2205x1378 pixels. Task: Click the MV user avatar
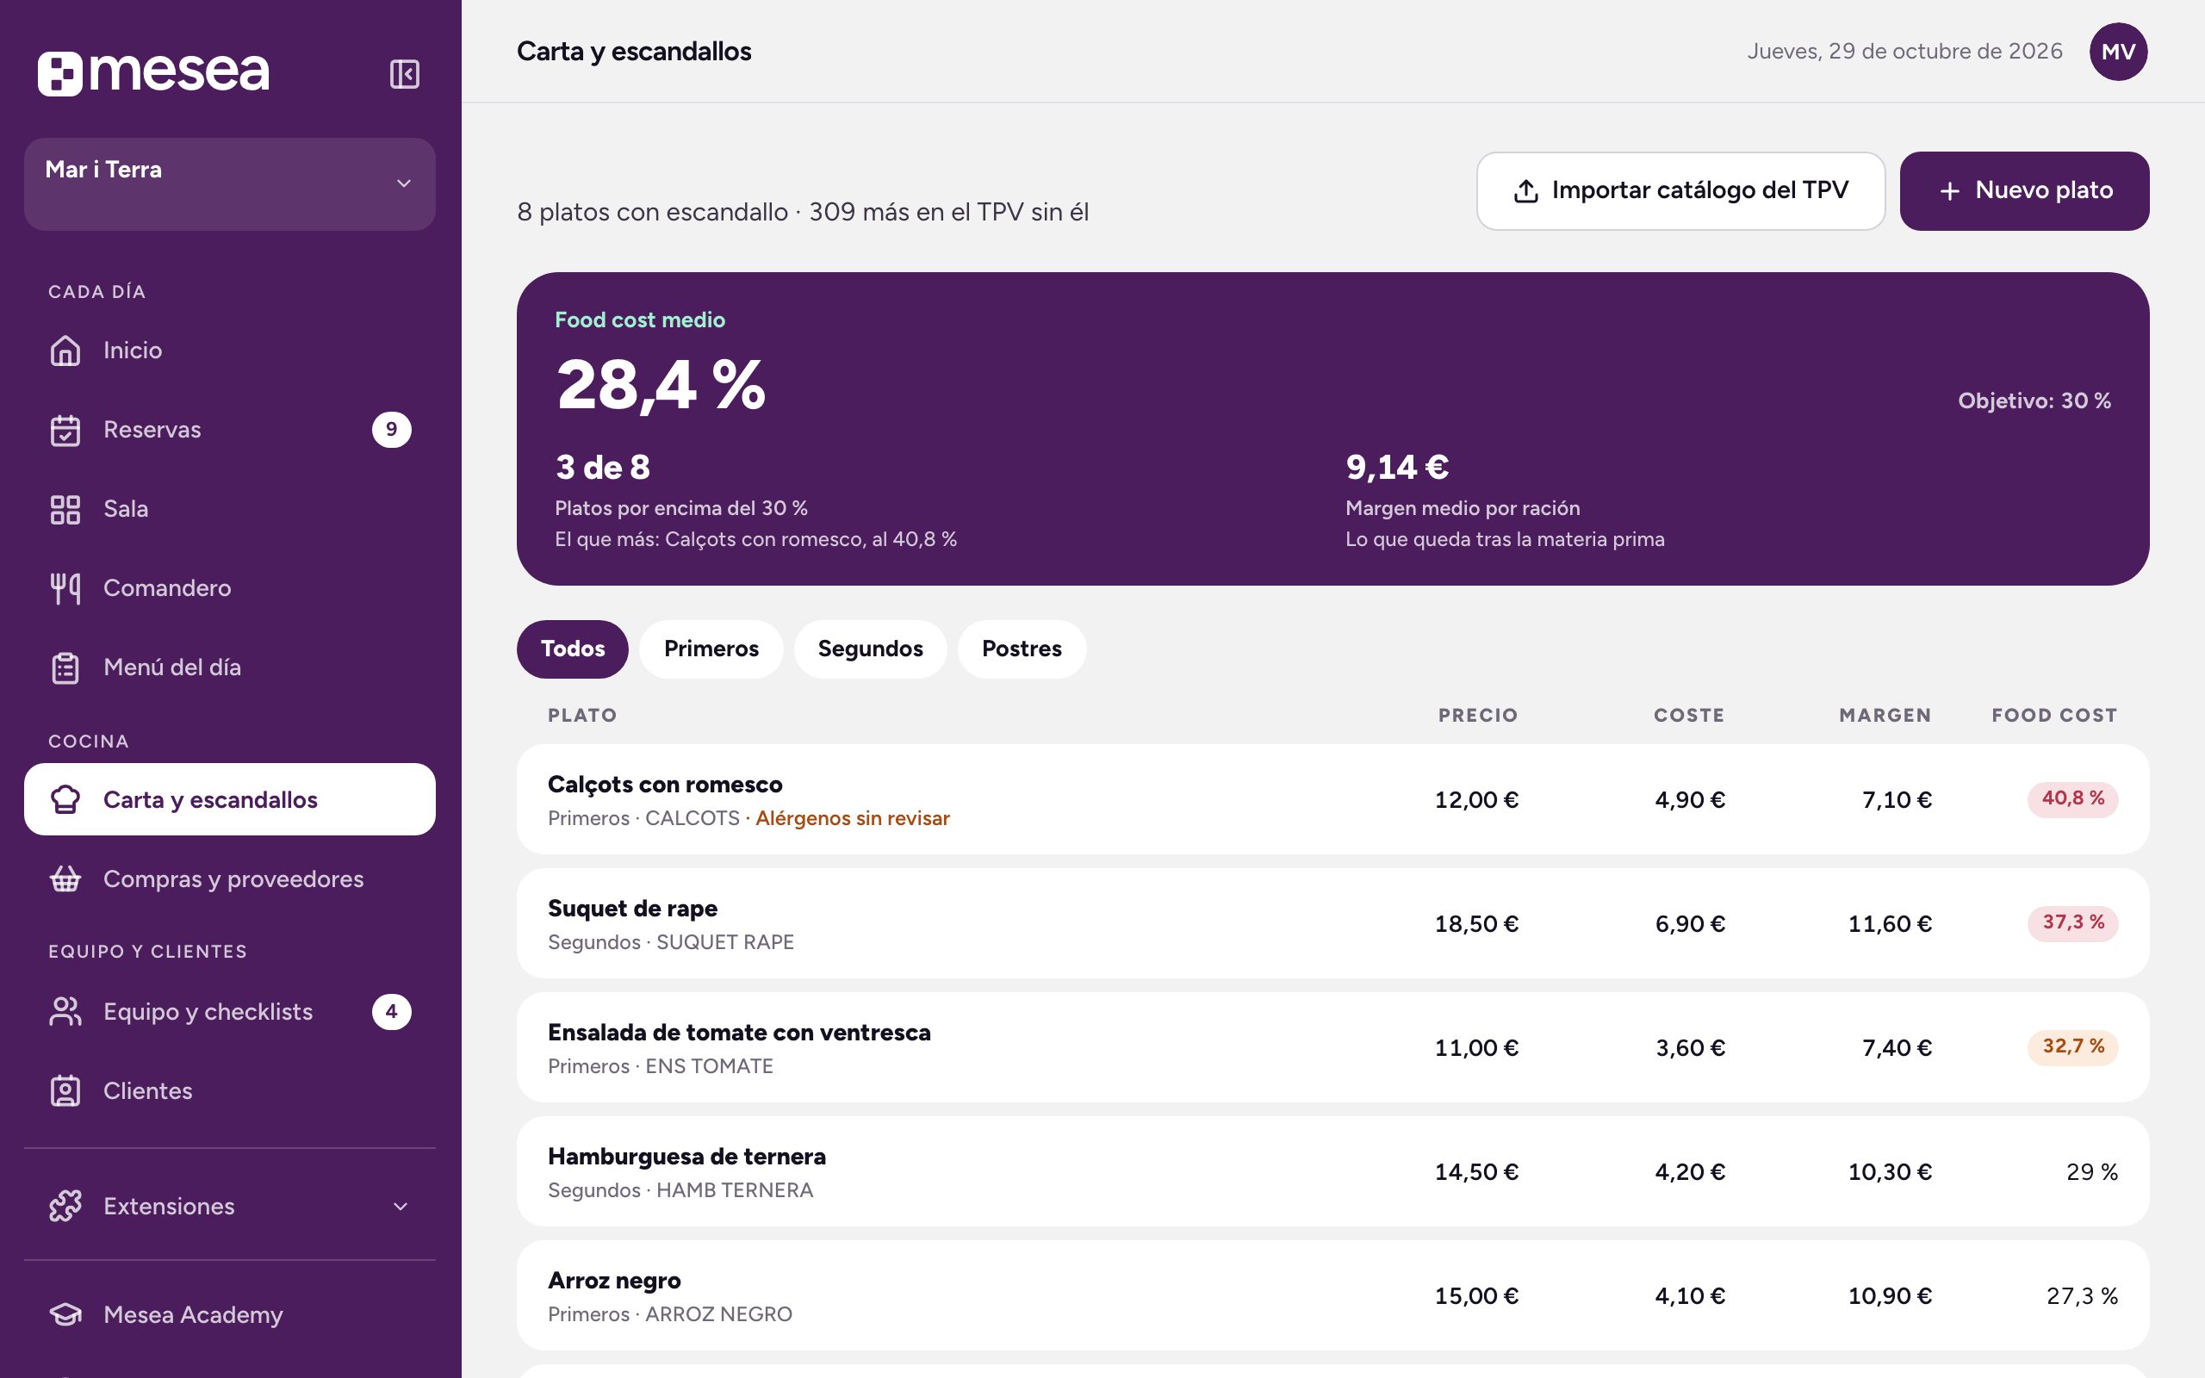(2117, 52)
